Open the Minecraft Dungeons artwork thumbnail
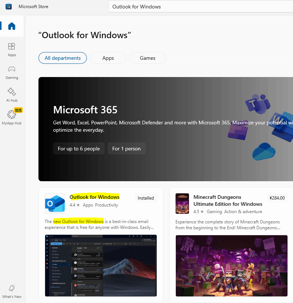The image size is (293, 303). pos(231,266)
